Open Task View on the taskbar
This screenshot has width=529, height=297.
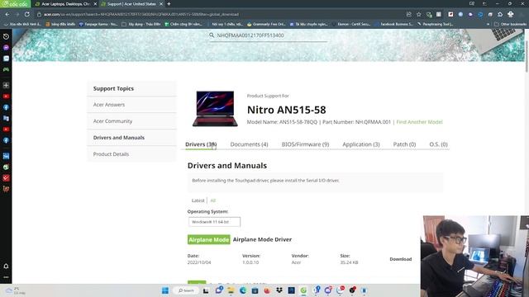coord(206,290)
